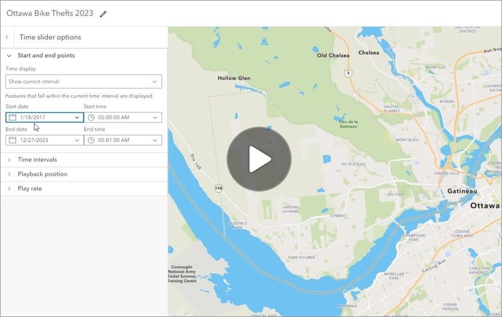Open the End time 05:01:00 AM dropdown
Viewport: 502px width, 317px height.
point(123,140)
